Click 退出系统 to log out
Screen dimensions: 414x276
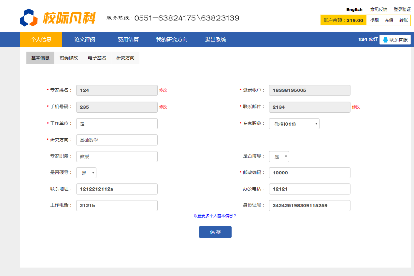point(215,40)
